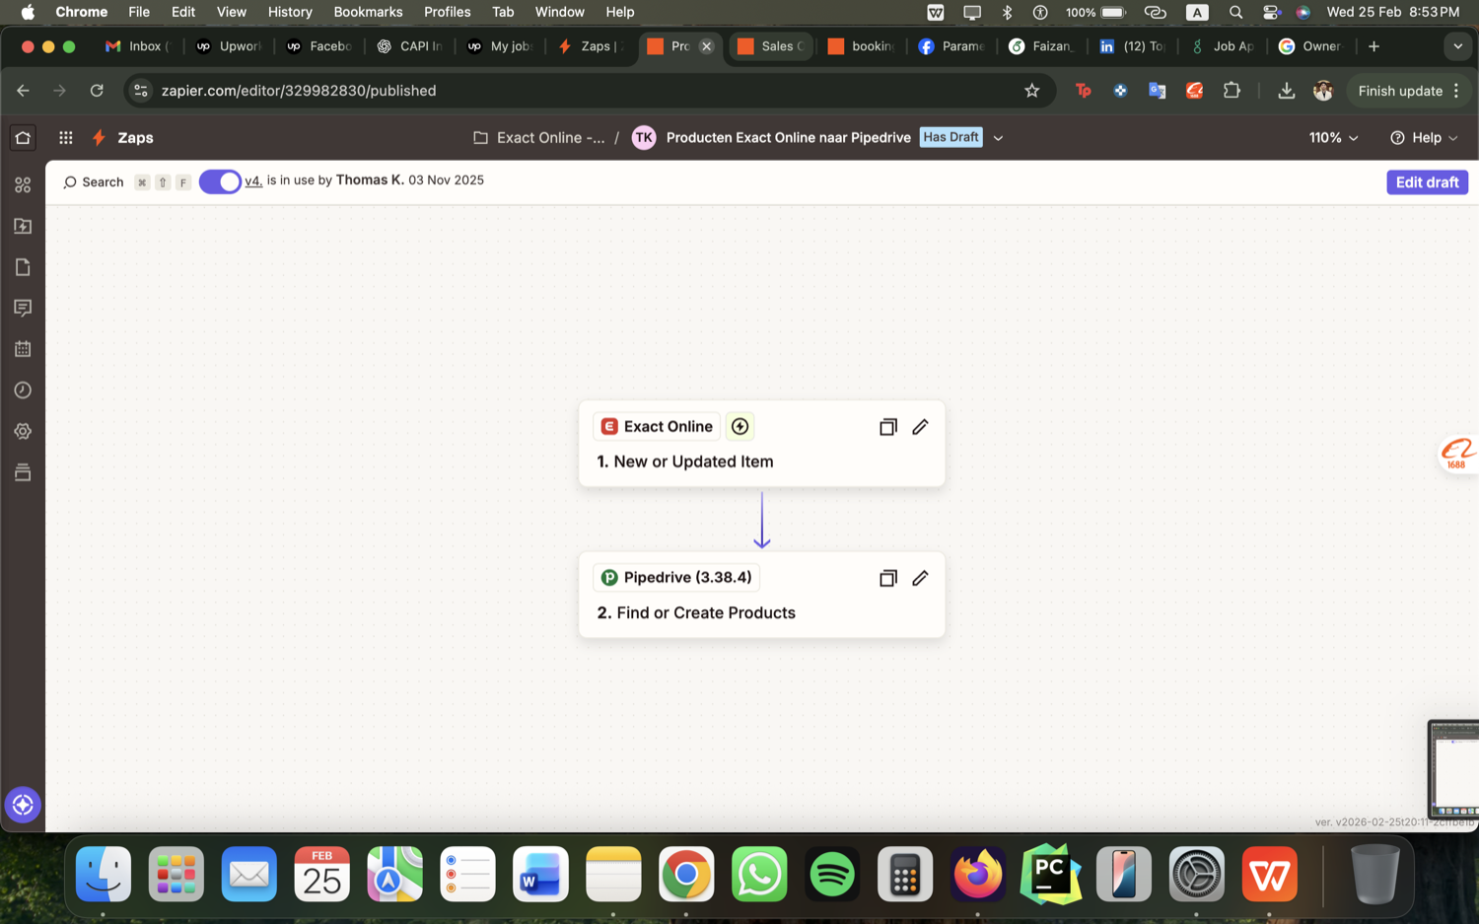Open Chrome downloads icon
The height and width of the screenshot is (924, 1479).
point(1286,91)
